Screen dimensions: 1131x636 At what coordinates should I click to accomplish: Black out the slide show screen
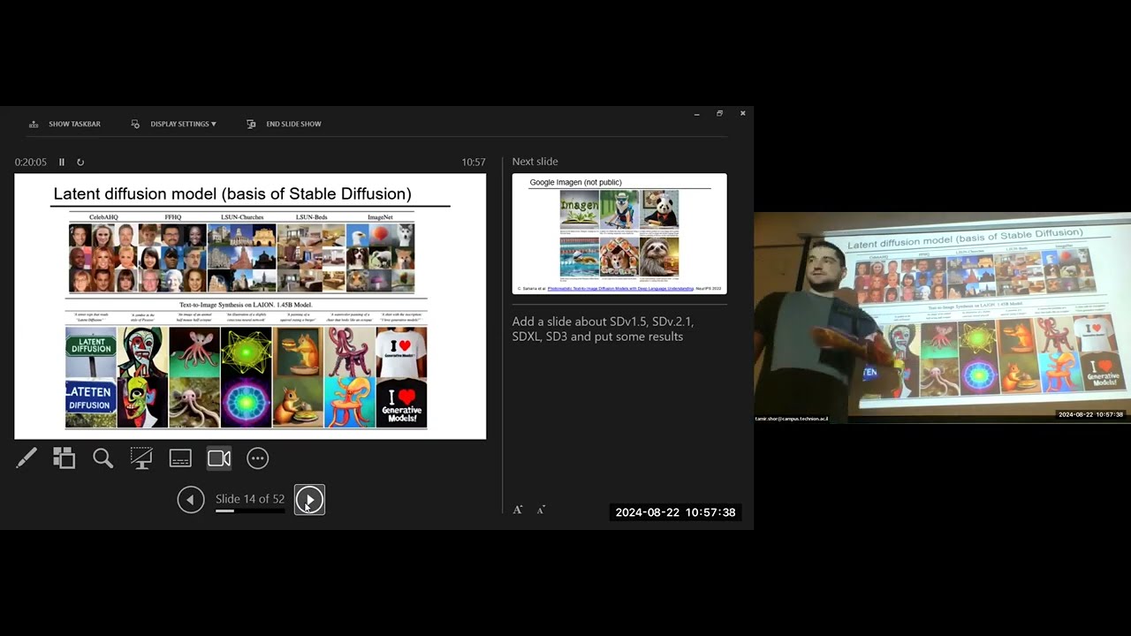[141, 458]
